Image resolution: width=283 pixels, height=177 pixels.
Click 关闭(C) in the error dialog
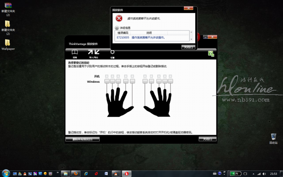coord(188,47)
